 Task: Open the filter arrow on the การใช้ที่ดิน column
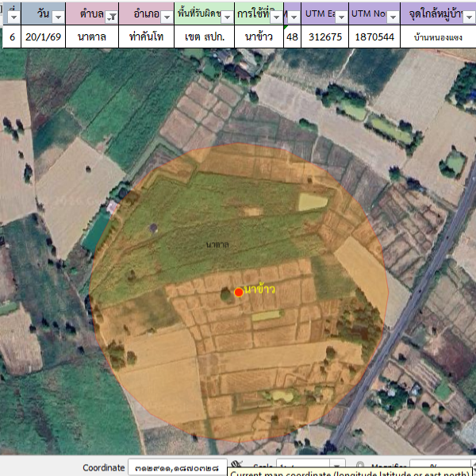[278, 16]
